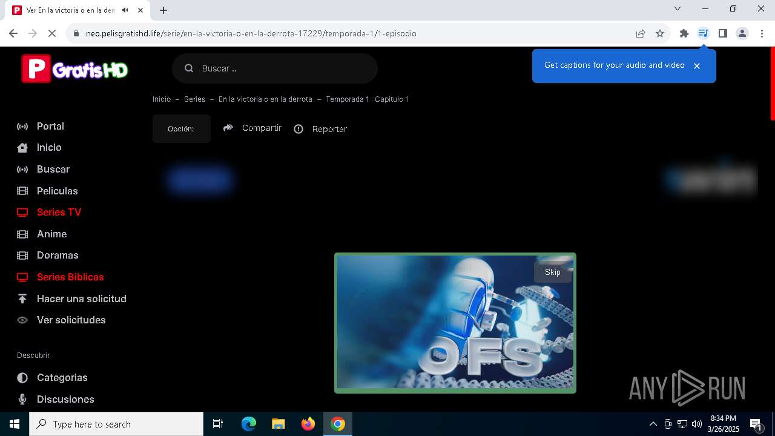This screenshot has width=775, height=436.
Task: Open the Portal sidebar item
Action: 50,126
